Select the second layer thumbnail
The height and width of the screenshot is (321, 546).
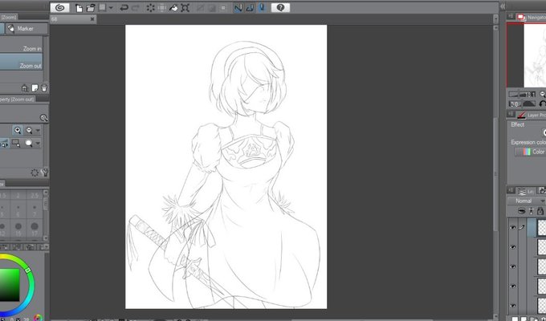[541, 247]
